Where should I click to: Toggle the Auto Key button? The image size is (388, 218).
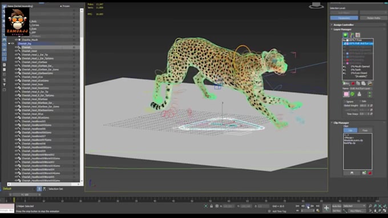(337, 206)
